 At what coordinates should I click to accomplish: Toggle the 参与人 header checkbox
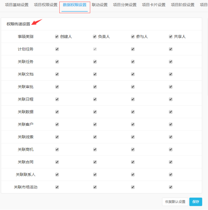pyautogui.click(x=133, y=37)
